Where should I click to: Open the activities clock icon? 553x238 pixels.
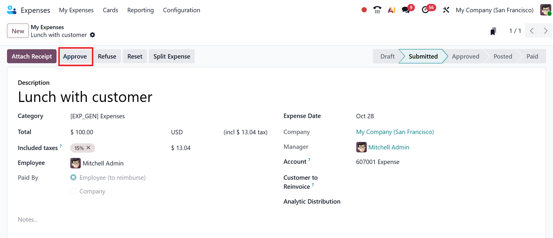pos(425,10)
